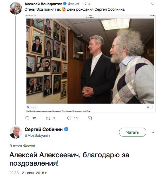The height and width of the screenshot is (176, 164).
Task: Click the share icon in embedded screenshot
Action: (148, 107)
